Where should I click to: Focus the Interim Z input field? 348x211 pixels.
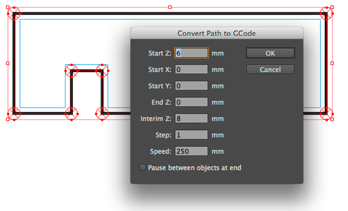click(x=191, y=118)
